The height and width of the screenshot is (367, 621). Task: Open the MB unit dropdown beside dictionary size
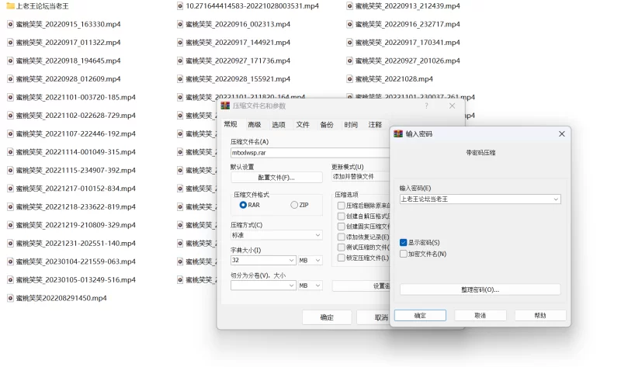[x=310, y=260]
